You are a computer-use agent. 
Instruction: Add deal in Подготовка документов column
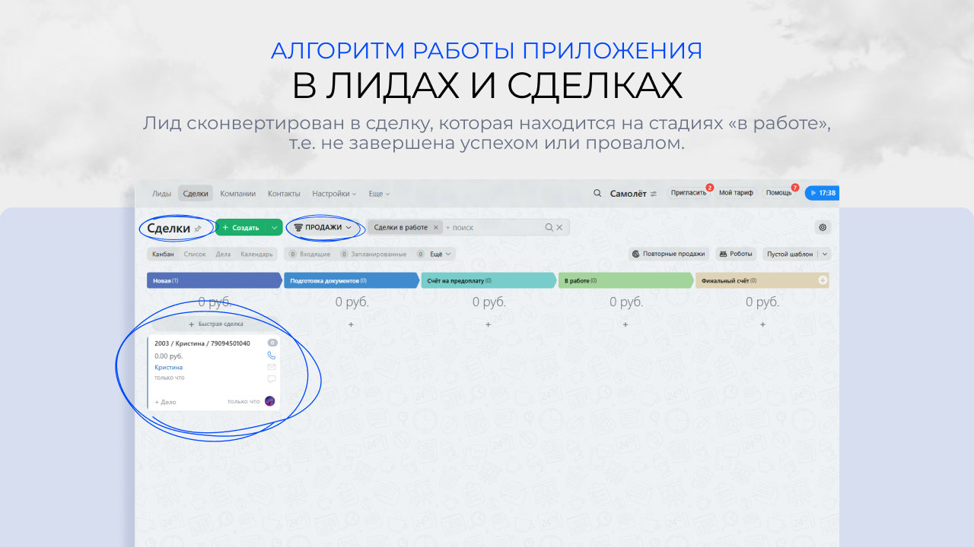click(351, 324)
